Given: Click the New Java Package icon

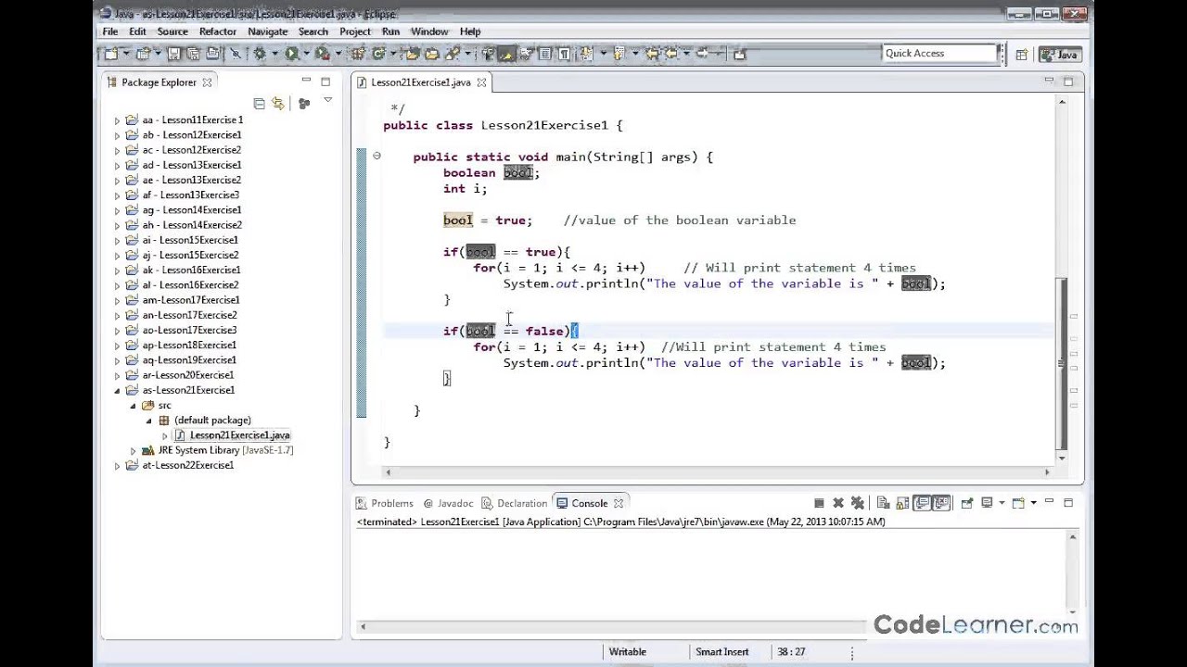Looking at the screenshot, I should [359, 54].
